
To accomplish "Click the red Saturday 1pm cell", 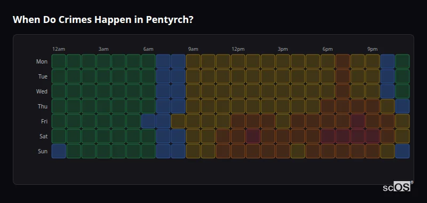I will tap(253, 136).
